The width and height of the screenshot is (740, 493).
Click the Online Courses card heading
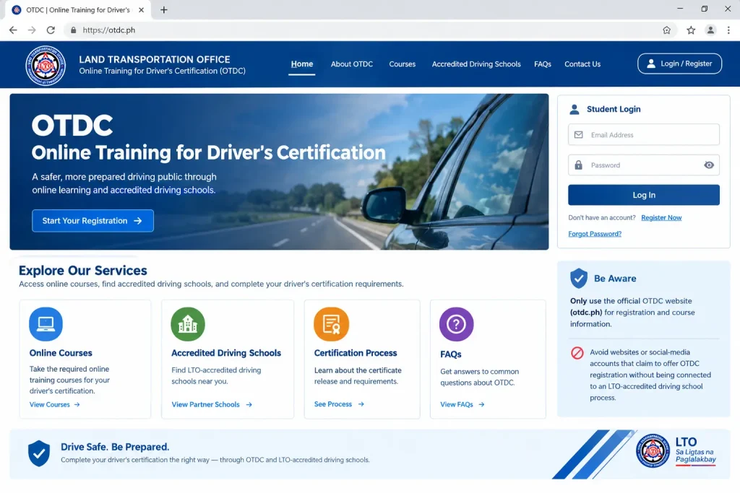(x=61, y=353)
